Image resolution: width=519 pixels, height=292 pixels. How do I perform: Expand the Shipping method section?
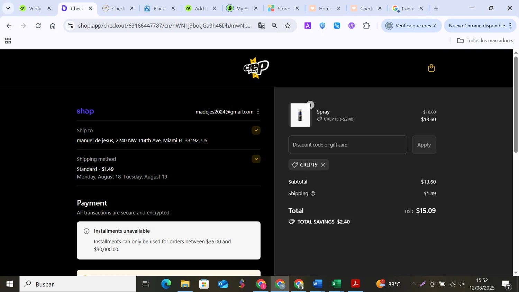point(256,159)
